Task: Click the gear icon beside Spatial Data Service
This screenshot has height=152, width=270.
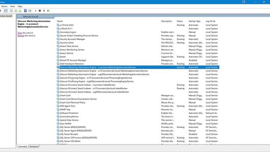Action: click(58, 120)
